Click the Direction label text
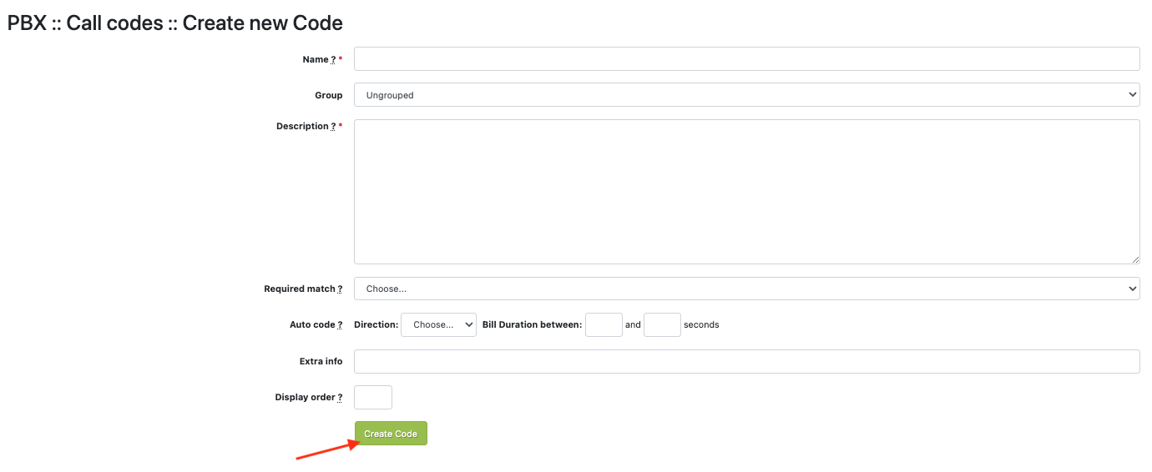The height and width of the screenshot is (472, 1152). click(376, 325)
